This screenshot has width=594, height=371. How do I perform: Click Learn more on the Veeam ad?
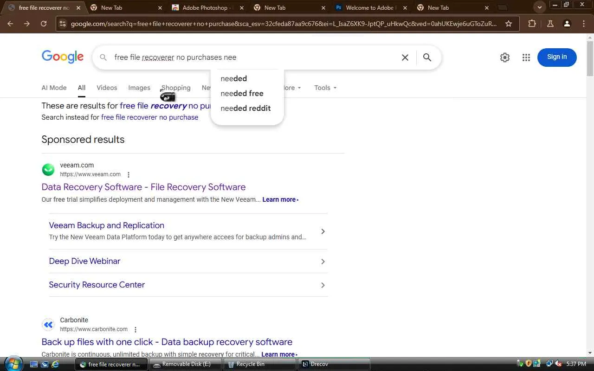click(280, 199)
